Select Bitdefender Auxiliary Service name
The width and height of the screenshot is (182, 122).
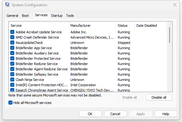tap(37, 53)
